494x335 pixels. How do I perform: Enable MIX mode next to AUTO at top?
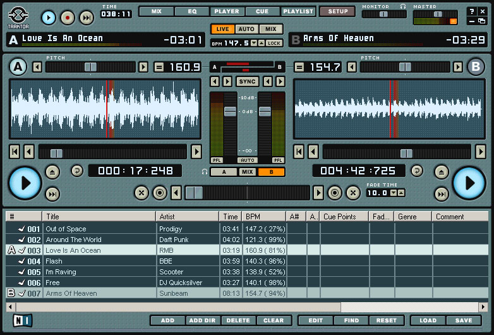click(x=270, y=29)
